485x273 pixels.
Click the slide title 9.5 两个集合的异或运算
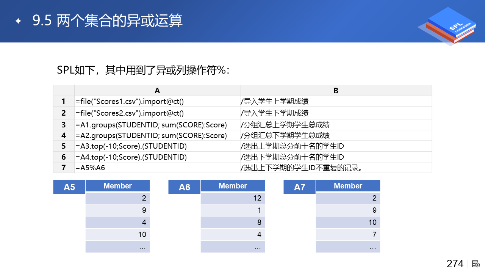coord(108,21)
